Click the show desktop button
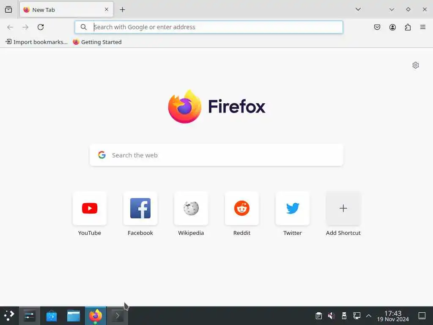 click(422, 316)
